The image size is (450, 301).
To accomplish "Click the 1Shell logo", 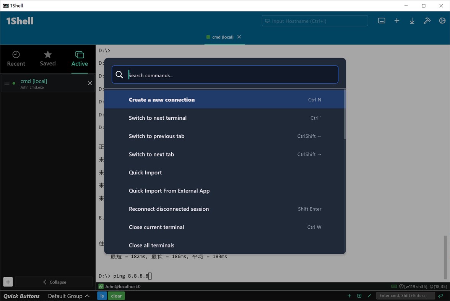I will point(20,21).
